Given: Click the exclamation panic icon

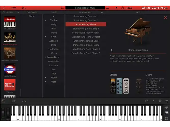Looking at the screenshot, I should tap(153, 101).
